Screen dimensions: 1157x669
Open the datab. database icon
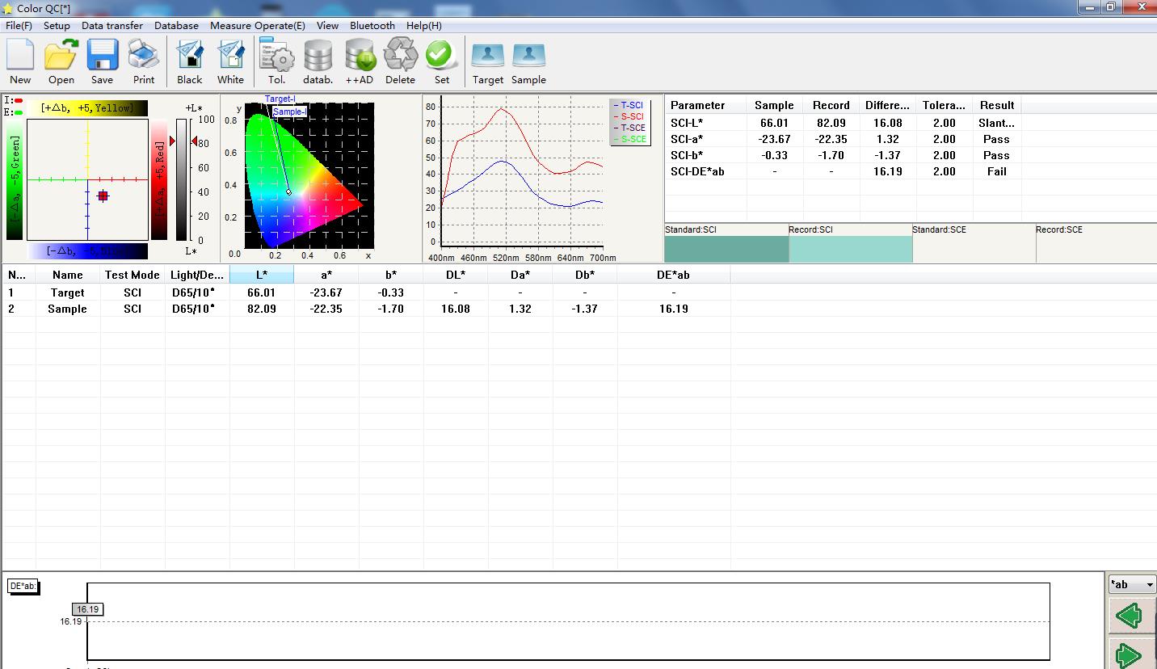[x=318, y=62]
